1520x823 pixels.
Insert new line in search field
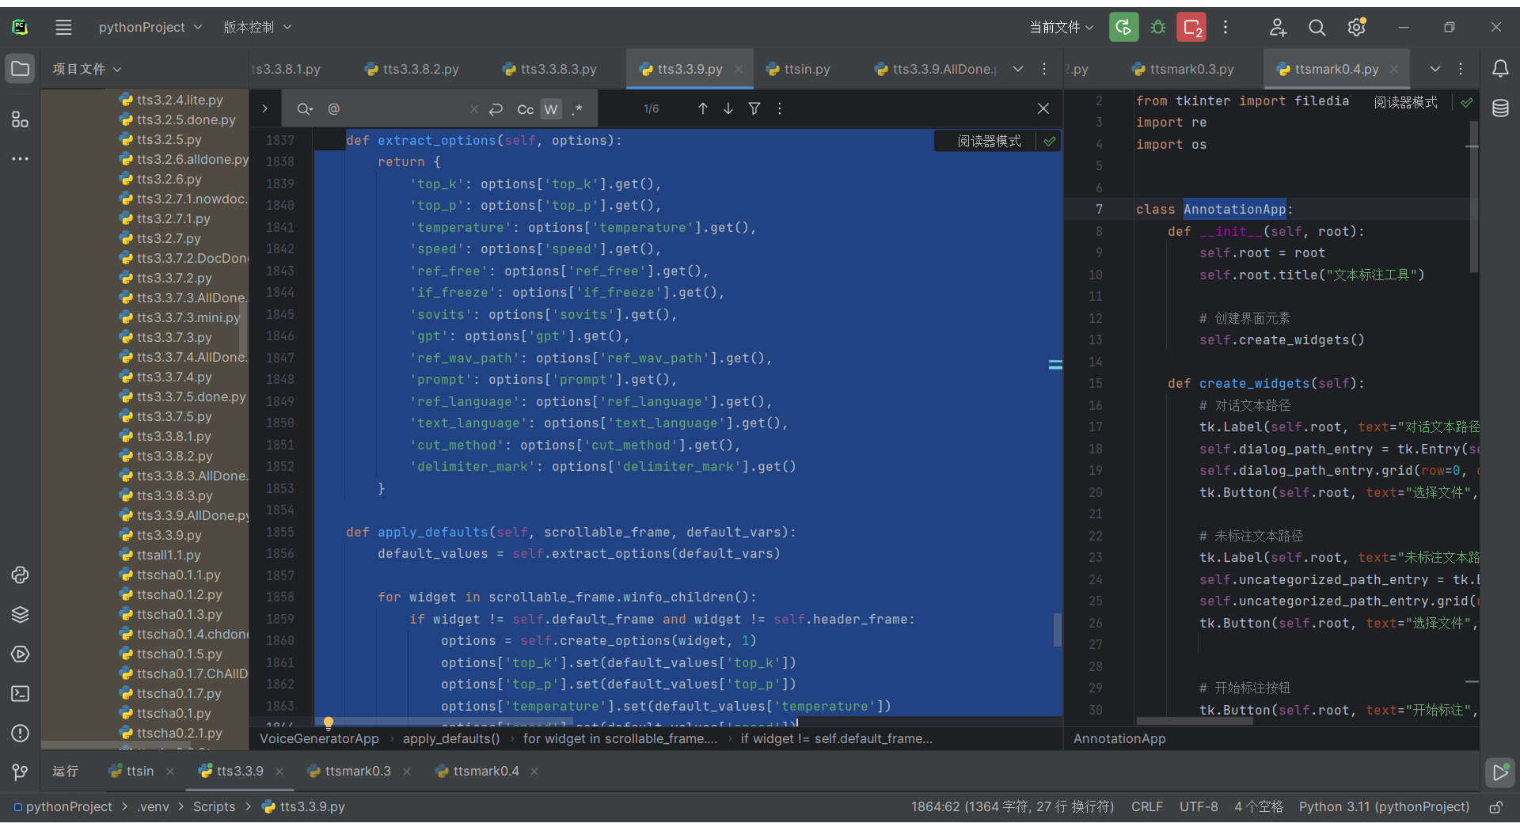pos(496,109)
